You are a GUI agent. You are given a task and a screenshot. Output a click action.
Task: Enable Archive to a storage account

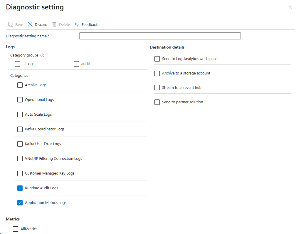coord(157,73)
